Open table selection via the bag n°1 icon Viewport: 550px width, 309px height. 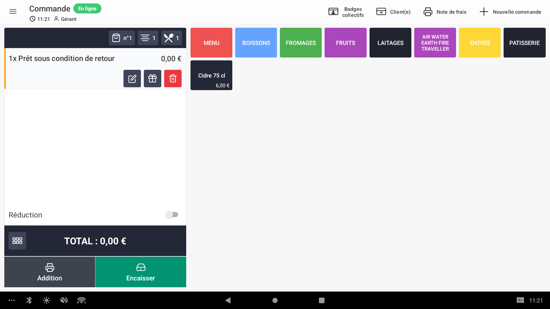coord(121,38)
